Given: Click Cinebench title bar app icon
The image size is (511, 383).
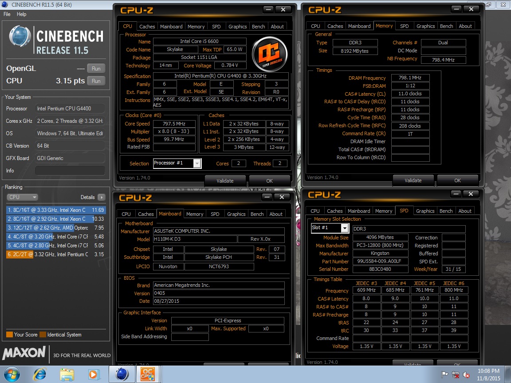Looking at the screenshot, I should (4, 4).
